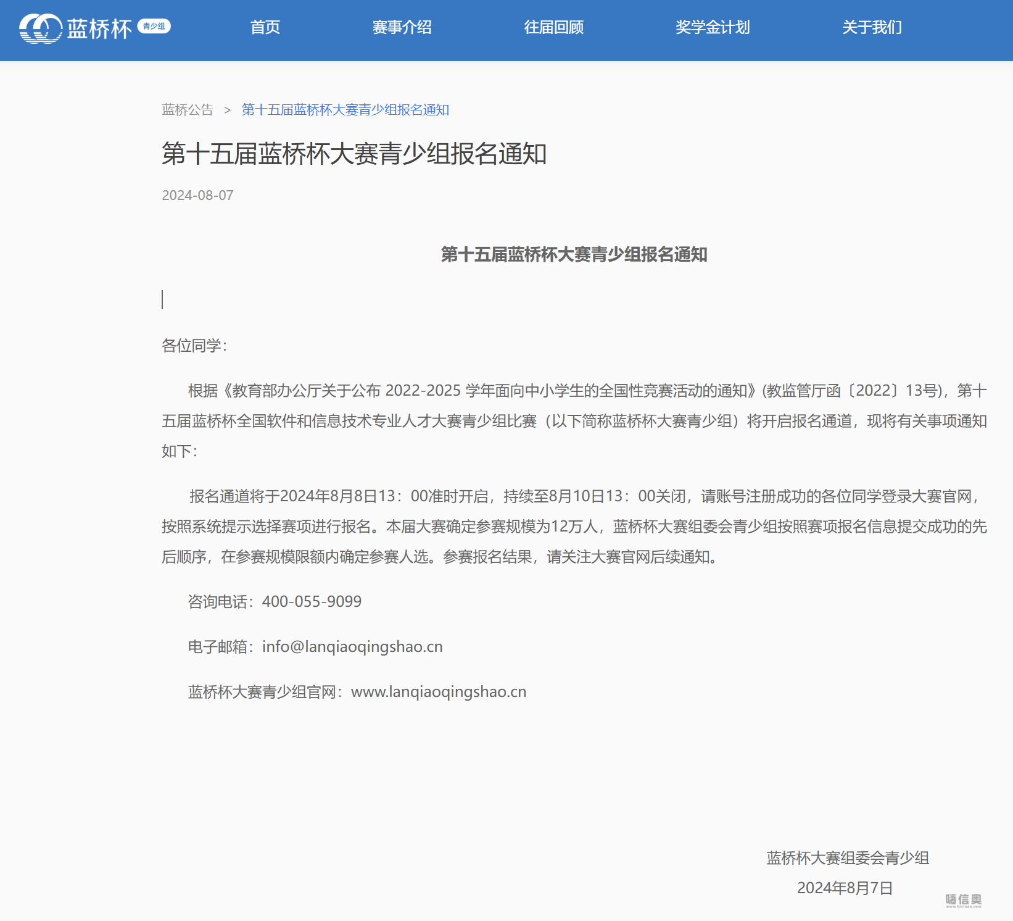Open the 赛事介绍 menu item
This screenshot has height=921, width=1013.
tap(402, 27)
